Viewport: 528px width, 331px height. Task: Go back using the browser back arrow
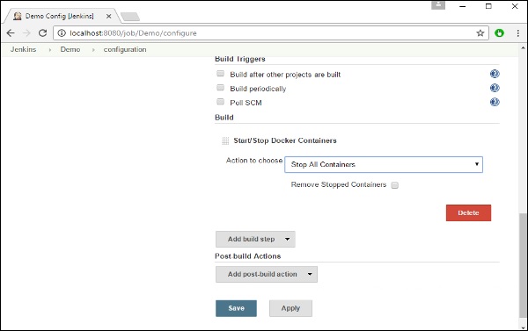(x=11, y=33)
